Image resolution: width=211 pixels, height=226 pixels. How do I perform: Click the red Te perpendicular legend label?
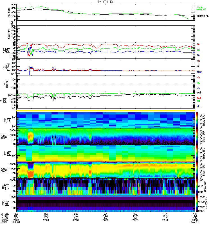point(199,98)
